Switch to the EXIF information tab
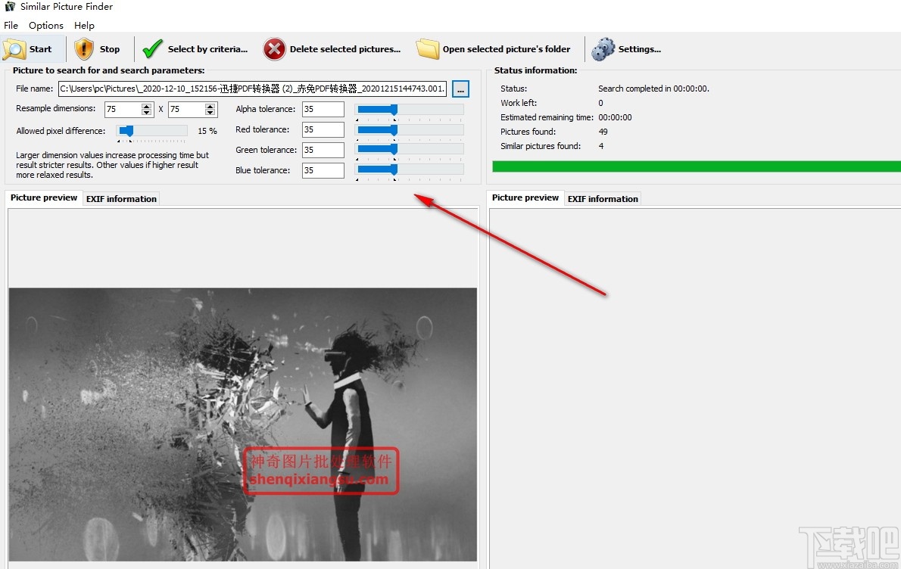 [120, 198]
